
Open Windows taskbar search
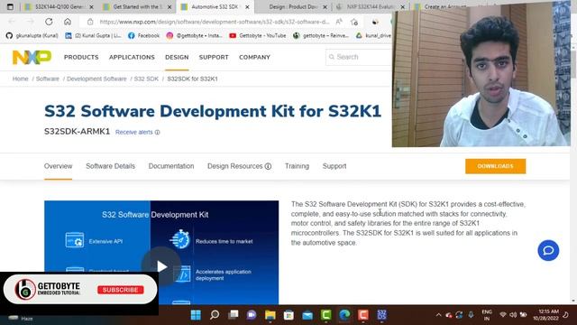click(215, 315)
